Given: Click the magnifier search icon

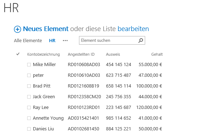Looking at the screenshot, I should point(141,40).
